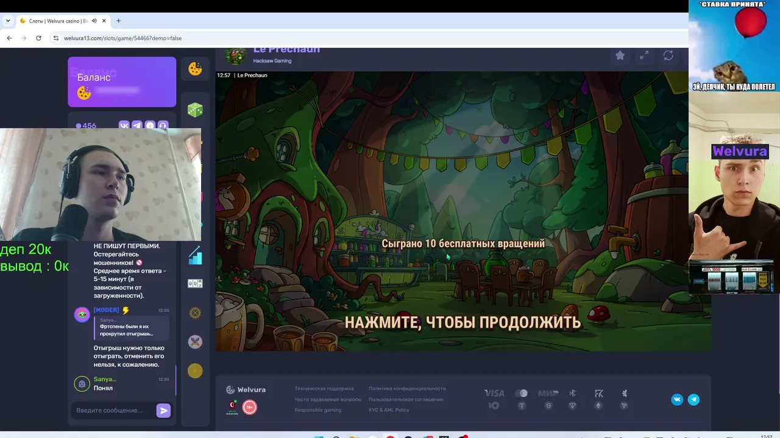
Task: Open the gold coin game icon
Action: [x=195, y=370]
